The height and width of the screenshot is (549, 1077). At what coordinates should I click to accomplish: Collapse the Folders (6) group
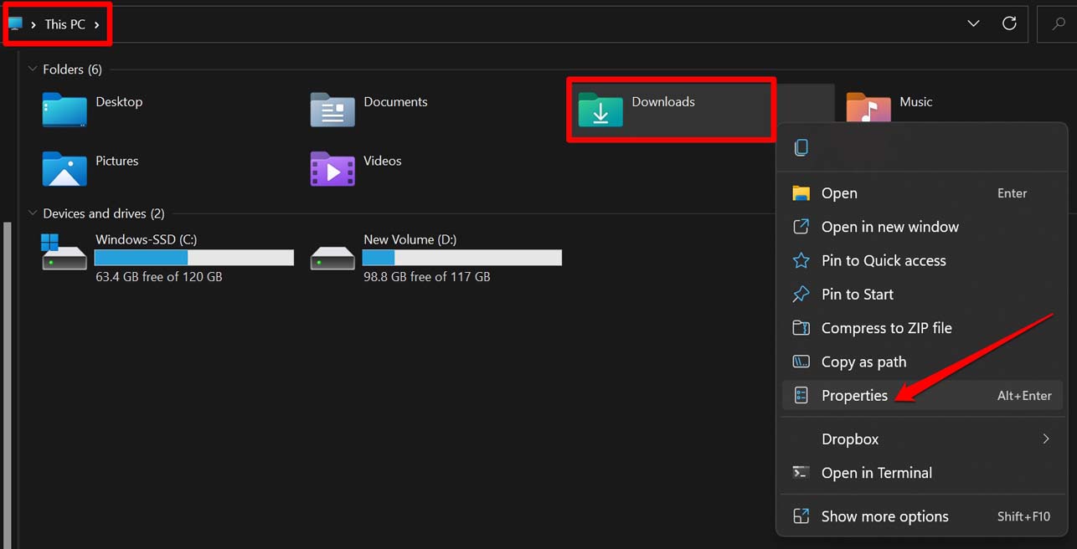[33, 69]
